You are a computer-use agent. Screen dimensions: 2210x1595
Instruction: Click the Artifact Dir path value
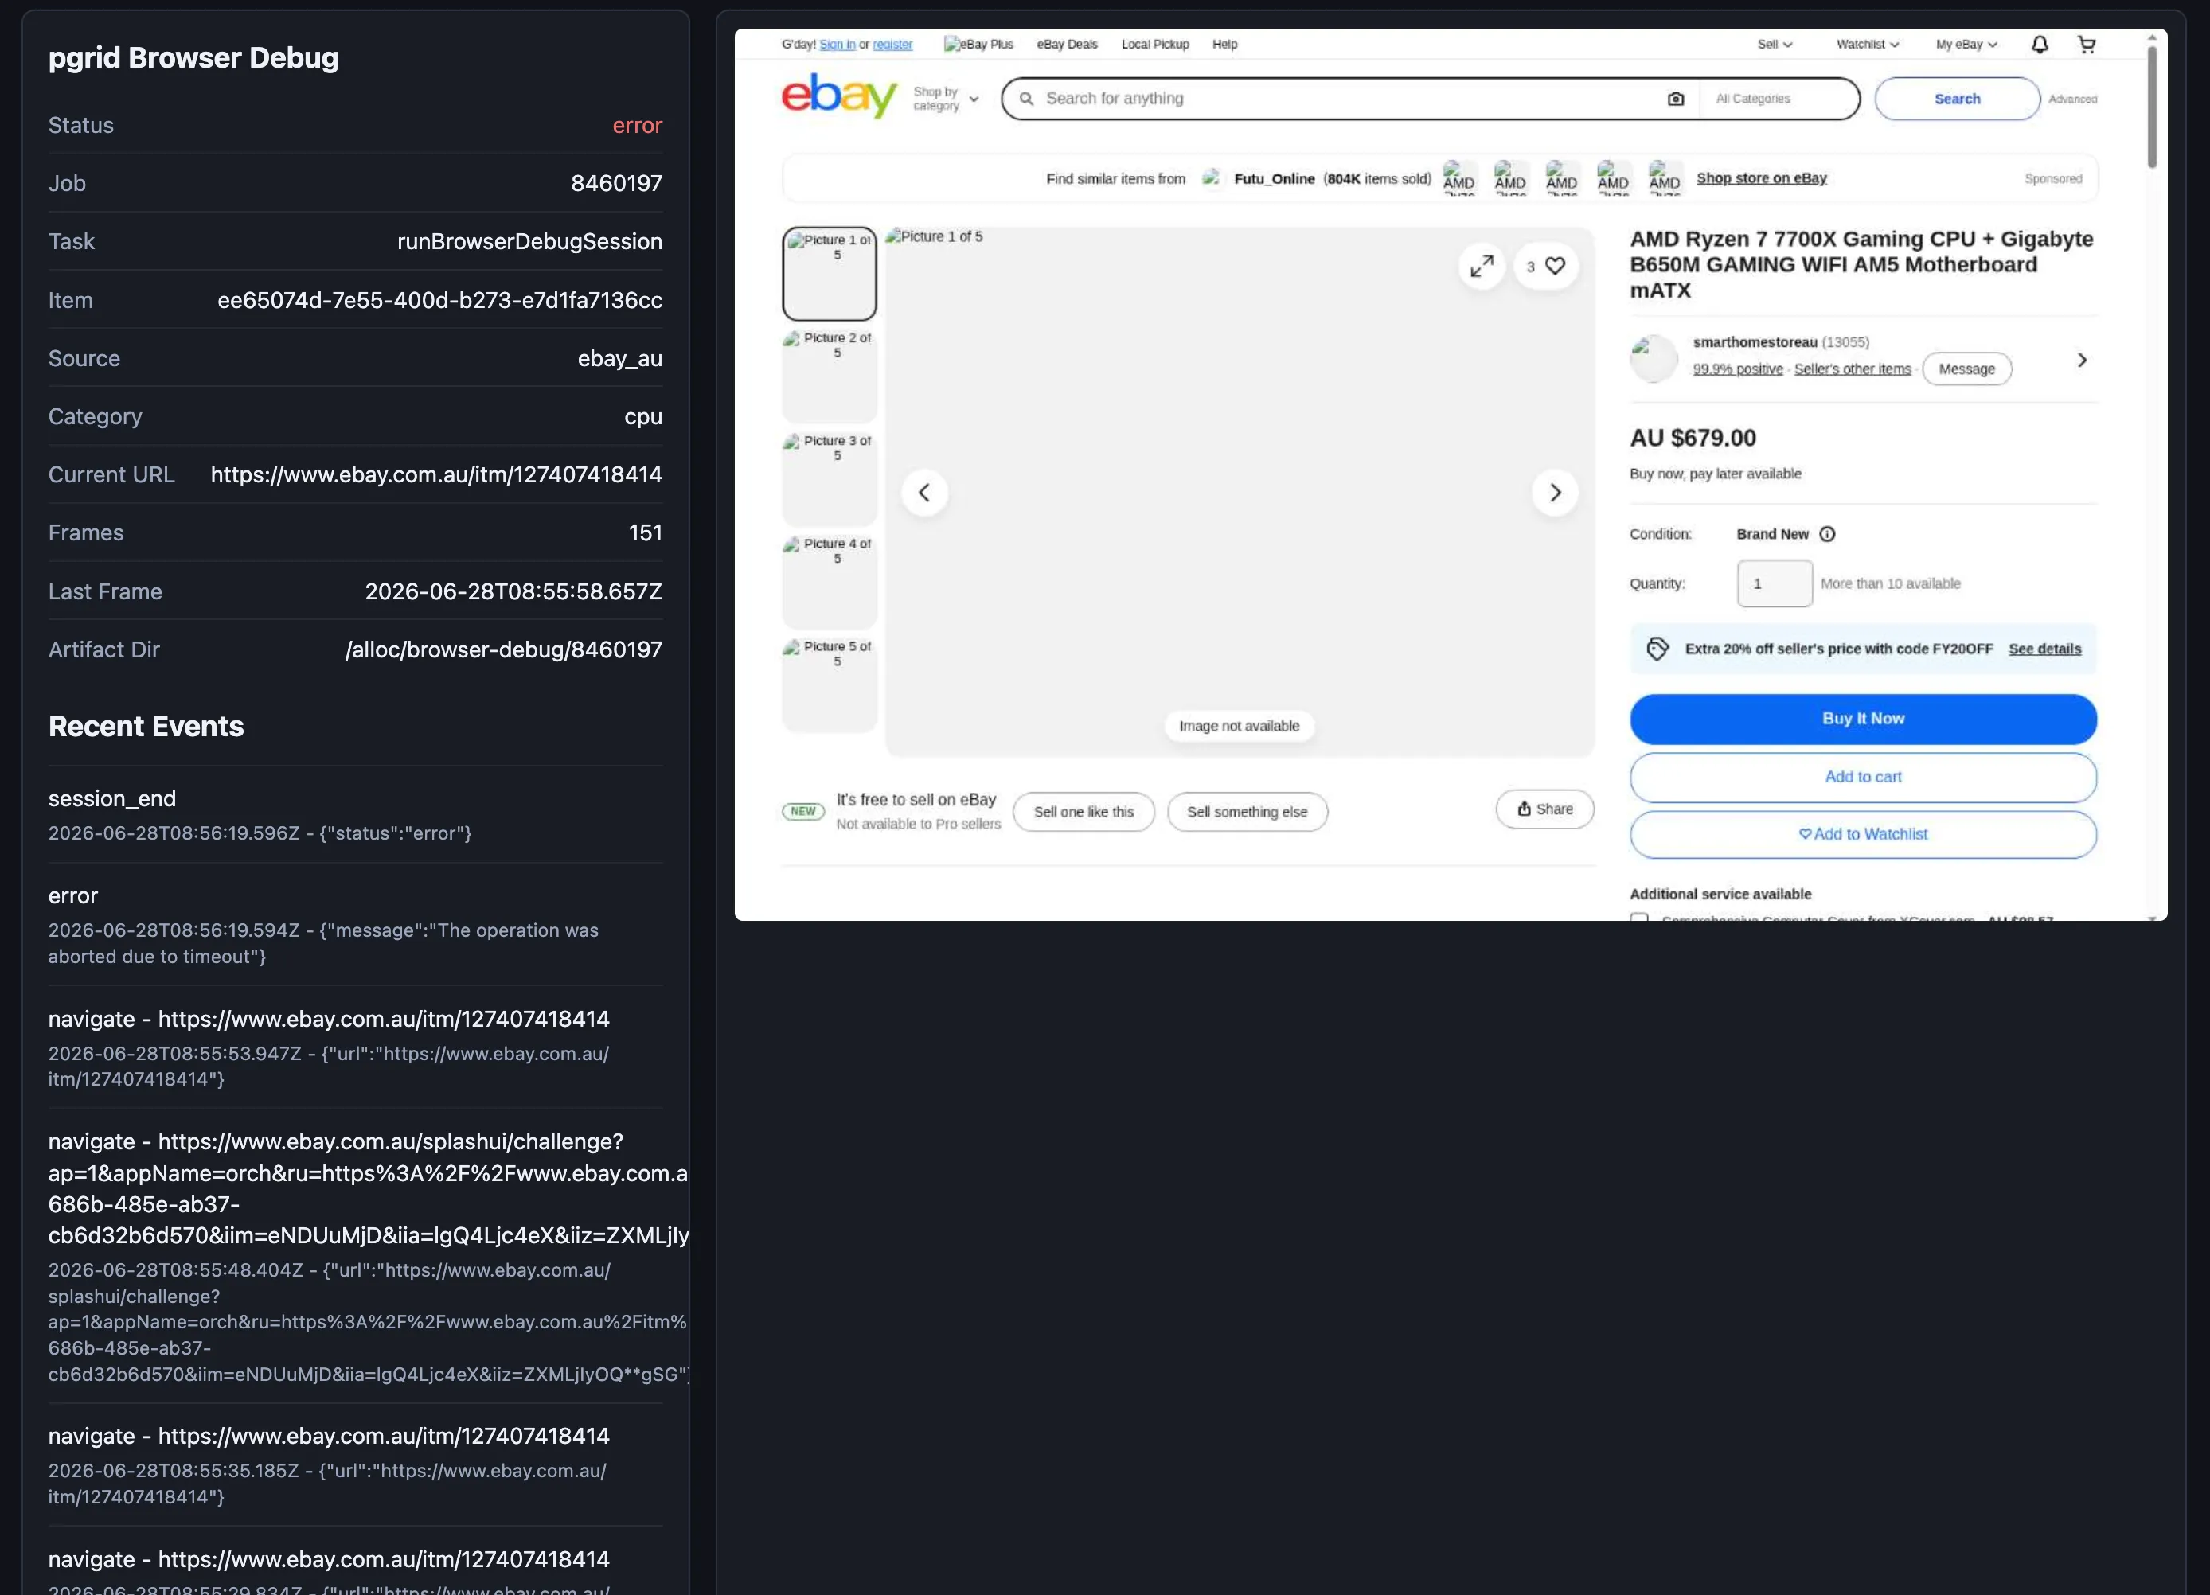point(503,650)
